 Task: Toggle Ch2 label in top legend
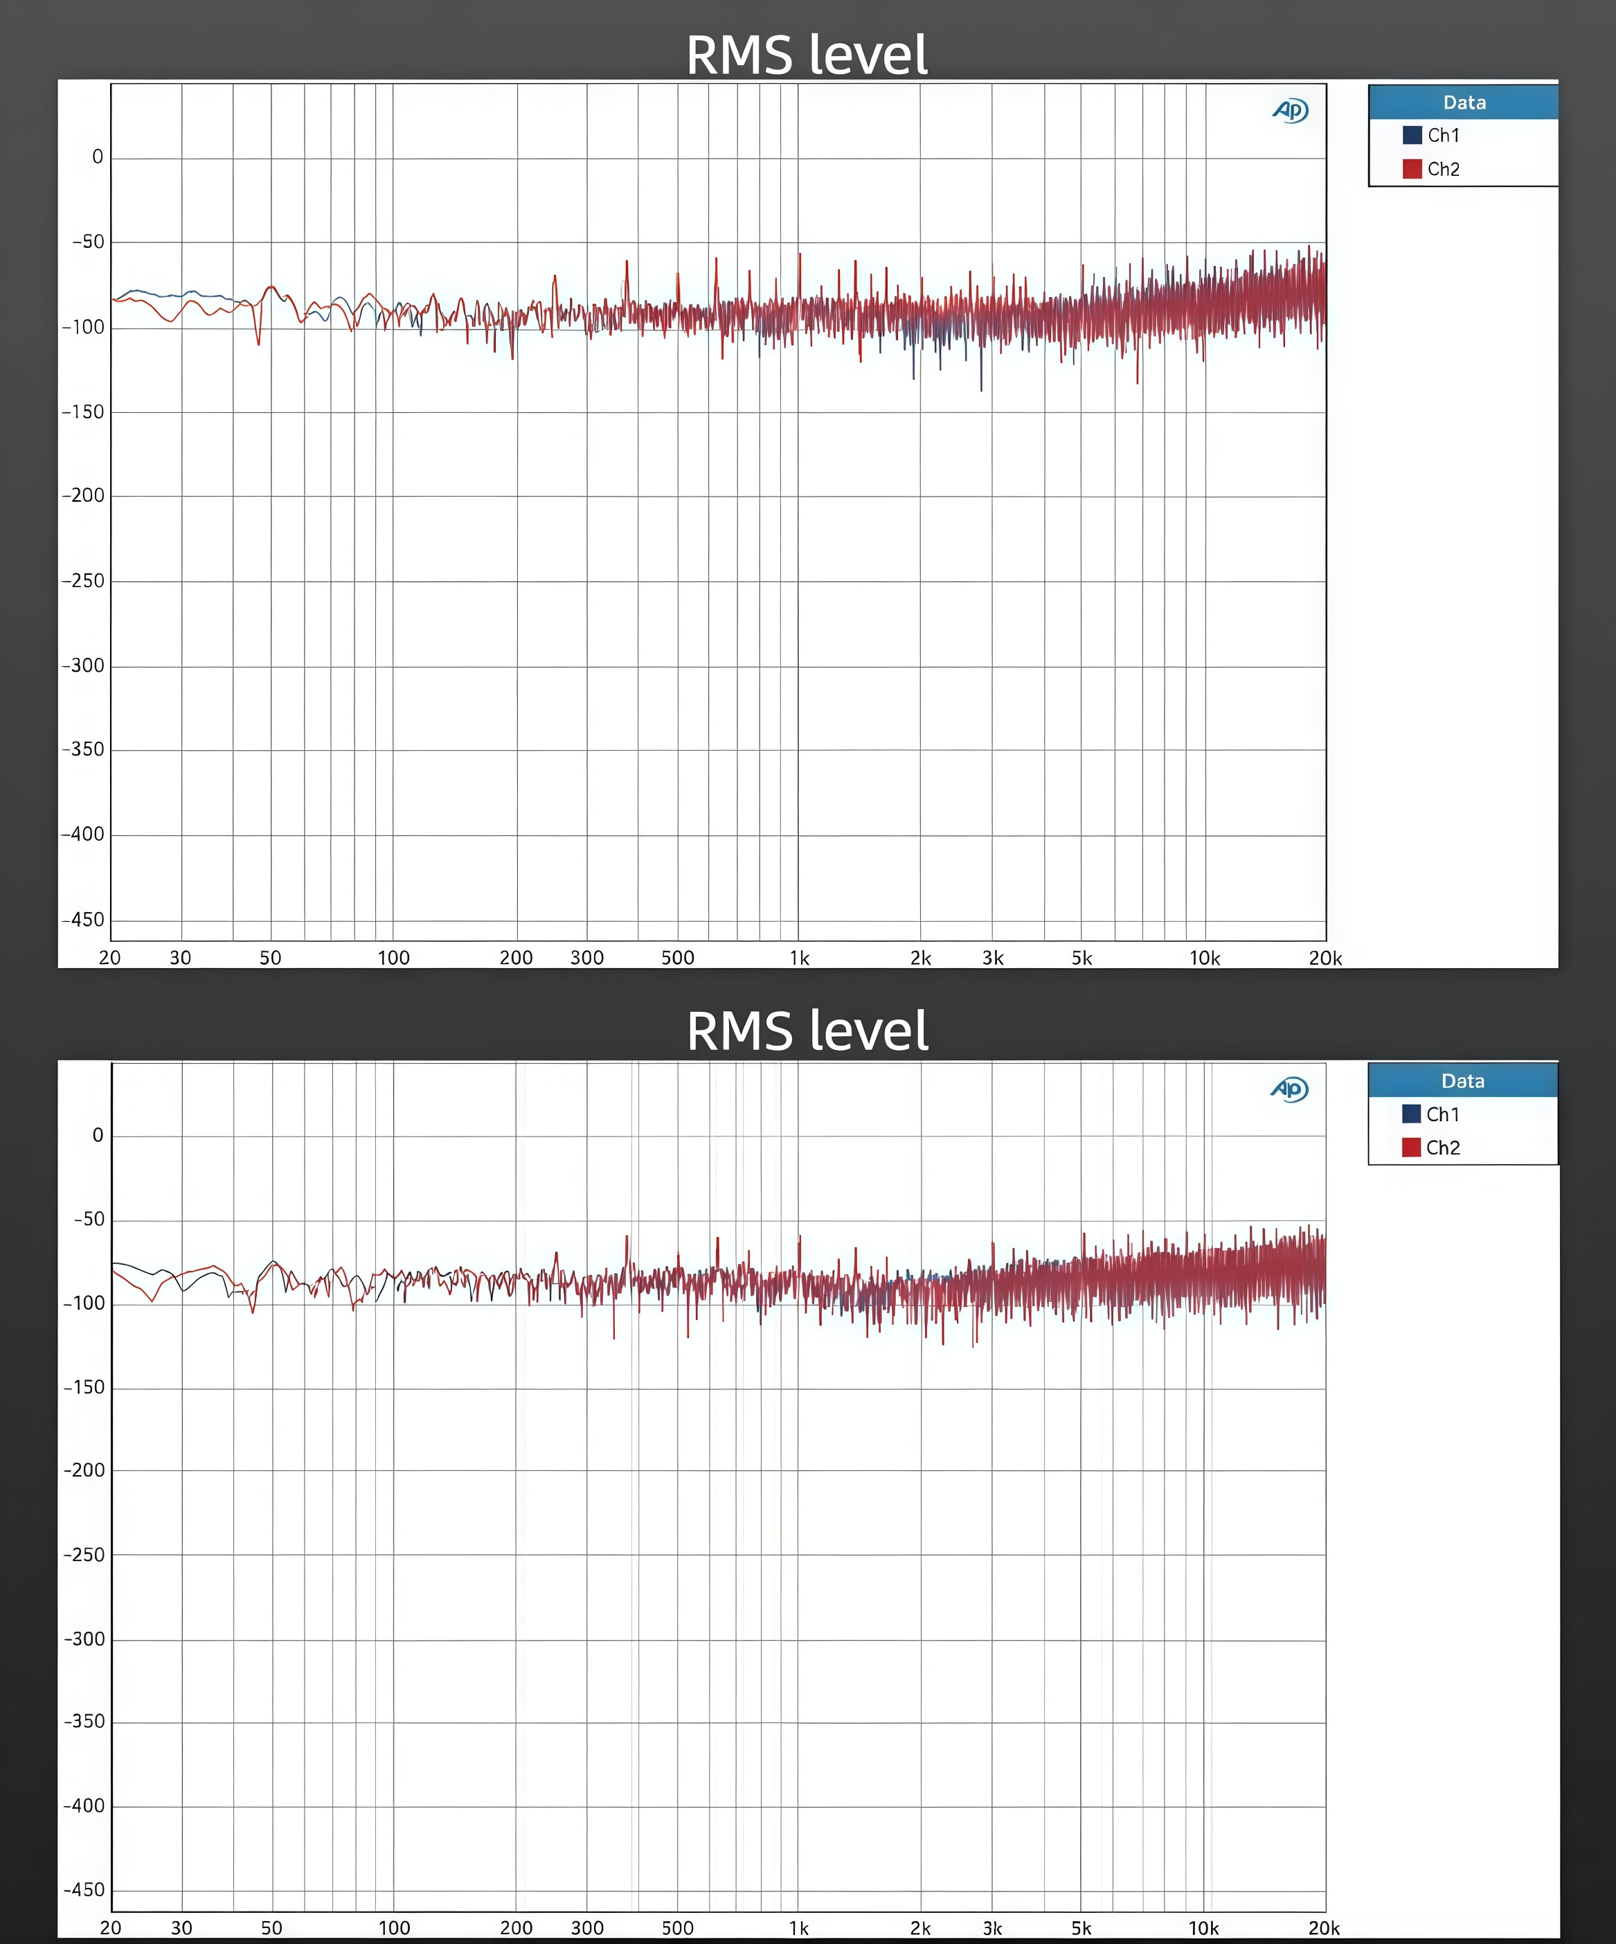[x=1443, y=168]
